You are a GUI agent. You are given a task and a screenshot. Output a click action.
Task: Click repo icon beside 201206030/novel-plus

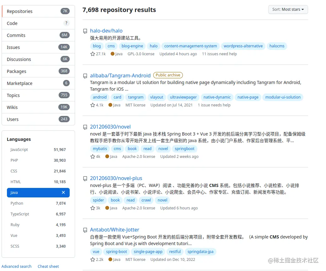coord(85,179)
